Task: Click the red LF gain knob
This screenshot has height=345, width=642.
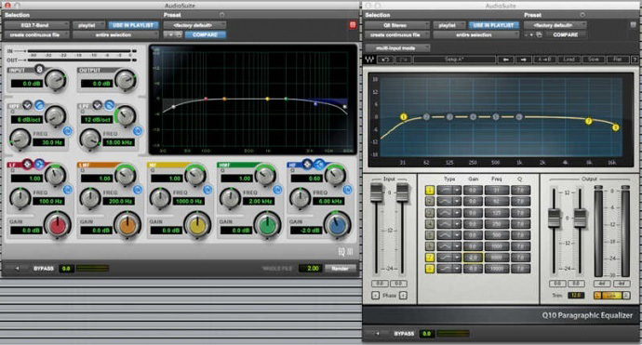Action: point(58,224)
